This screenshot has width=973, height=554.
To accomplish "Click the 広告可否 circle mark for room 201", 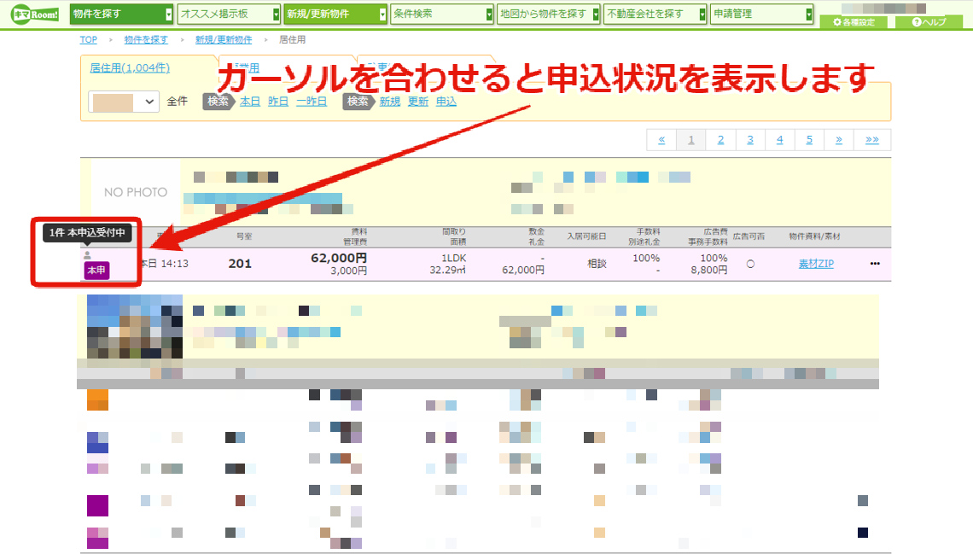I will click(x=750, y=265).
